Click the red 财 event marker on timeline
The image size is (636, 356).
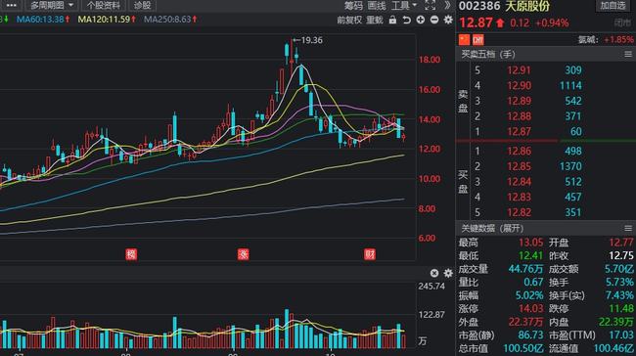(x=370, y=254)
